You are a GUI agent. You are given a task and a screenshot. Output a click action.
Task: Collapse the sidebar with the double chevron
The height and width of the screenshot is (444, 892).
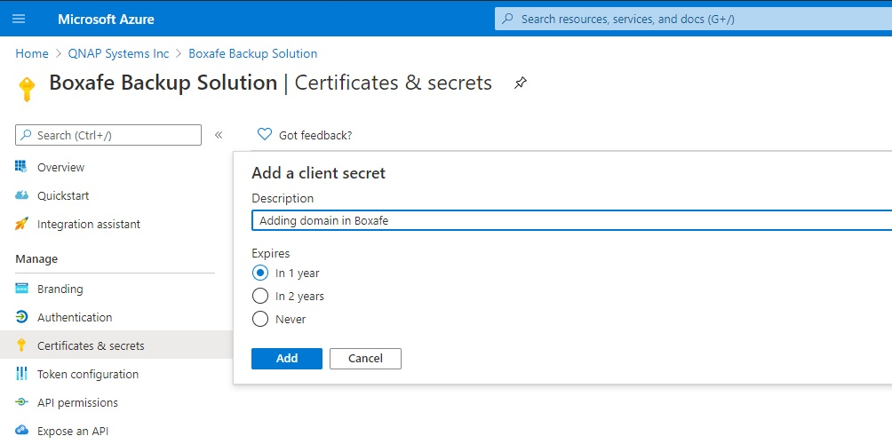[219, 135]
